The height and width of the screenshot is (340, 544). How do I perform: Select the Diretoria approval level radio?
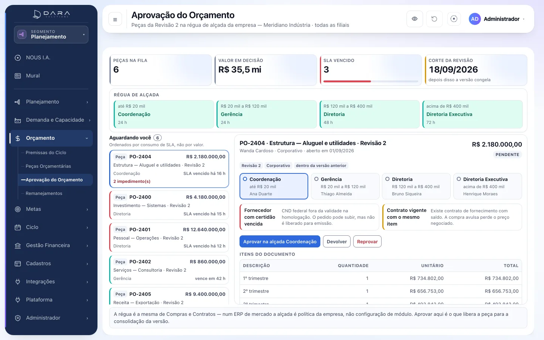388,179
